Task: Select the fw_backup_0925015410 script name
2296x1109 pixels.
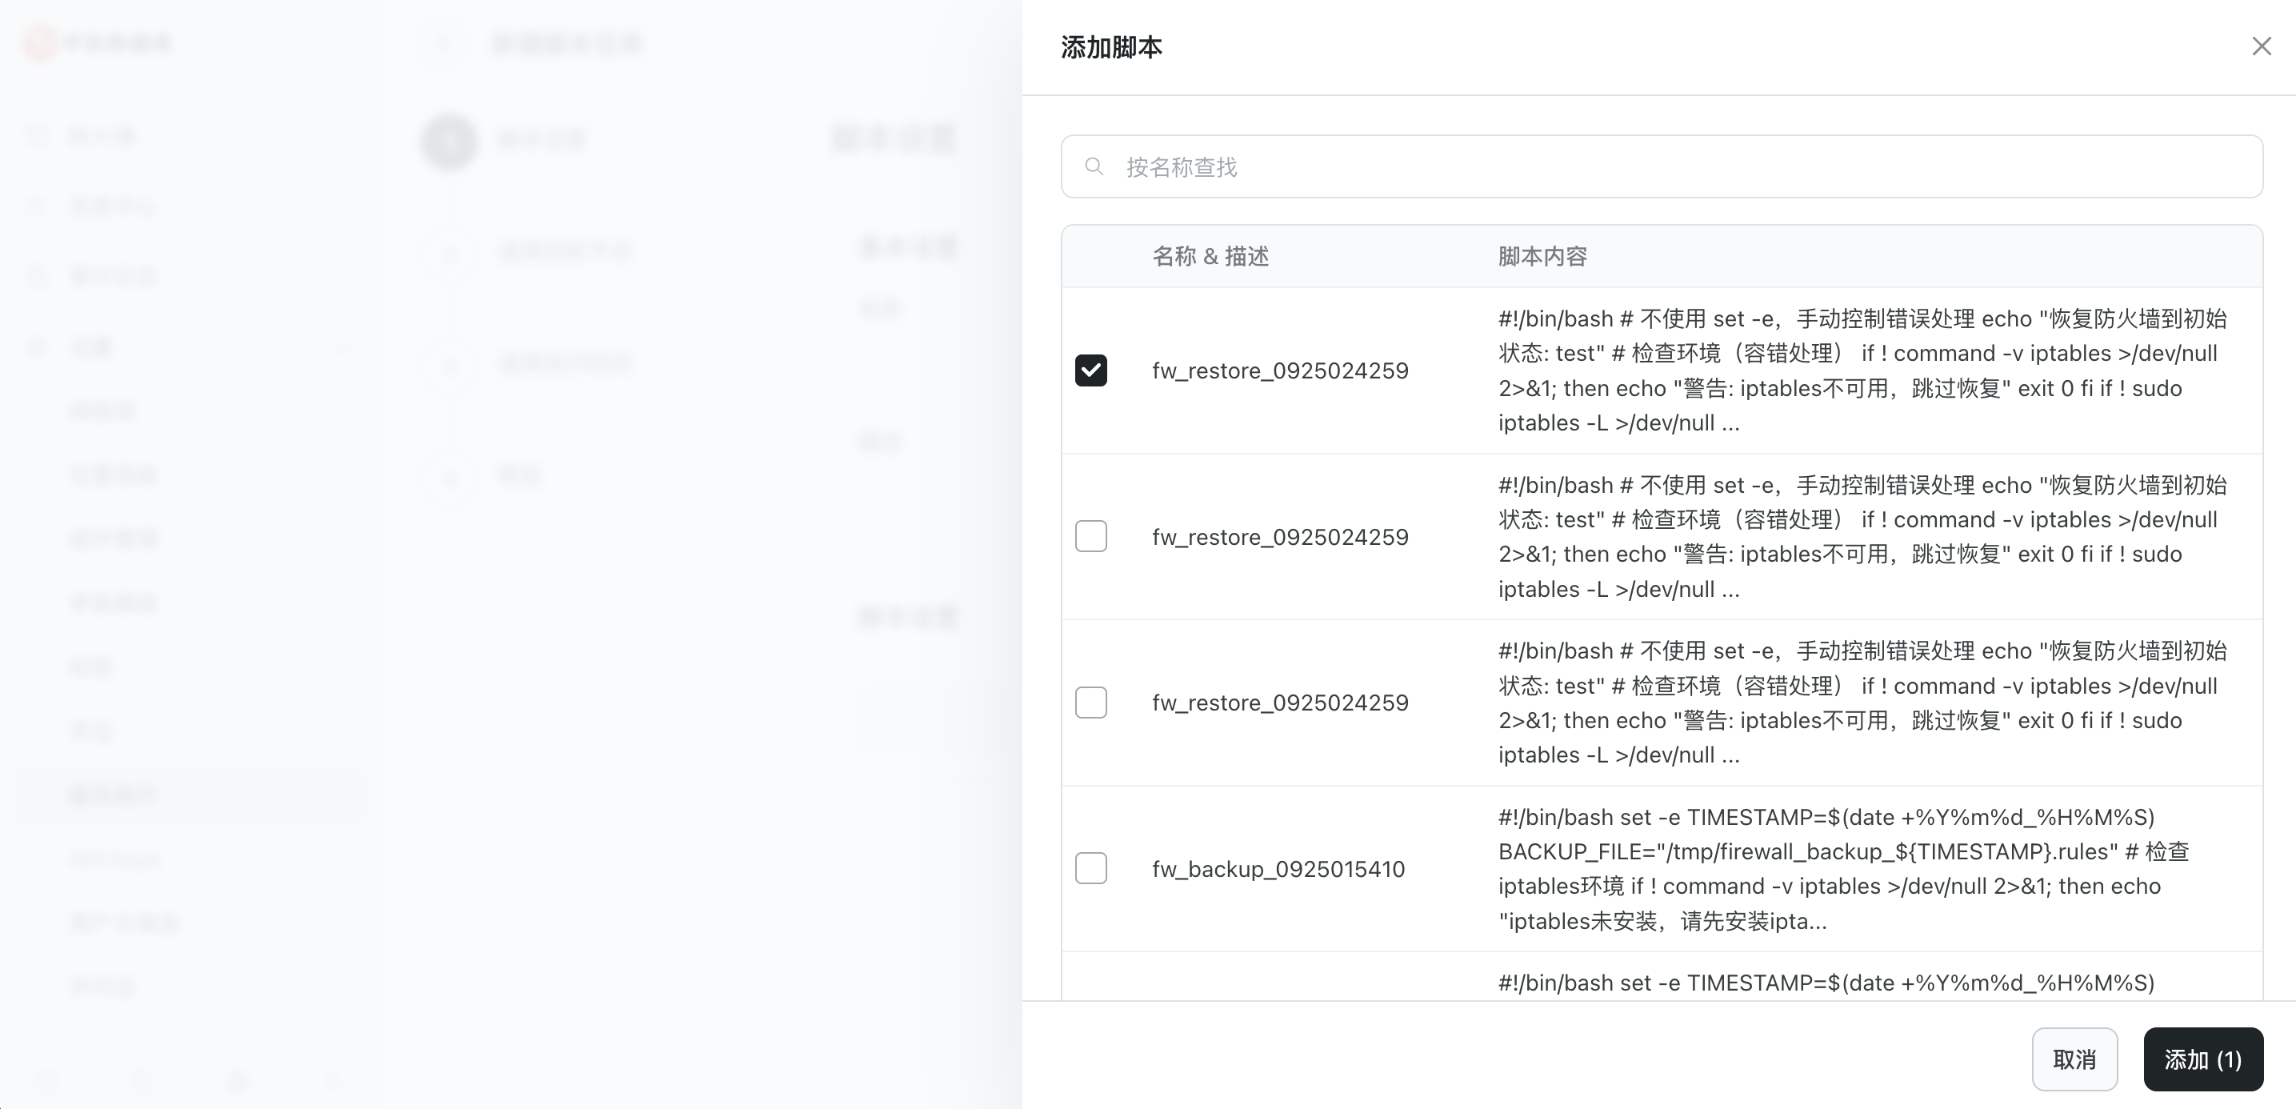Action: click(1278, 868)
